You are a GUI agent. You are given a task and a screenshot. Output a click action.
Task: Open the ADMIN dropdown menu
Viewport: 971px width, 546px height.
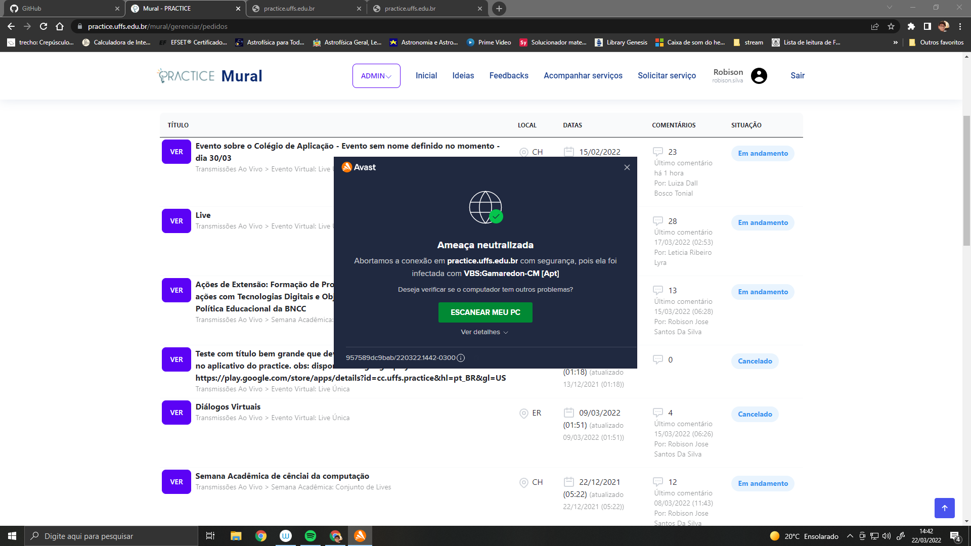pyautogui.click(x=376, y=75)
